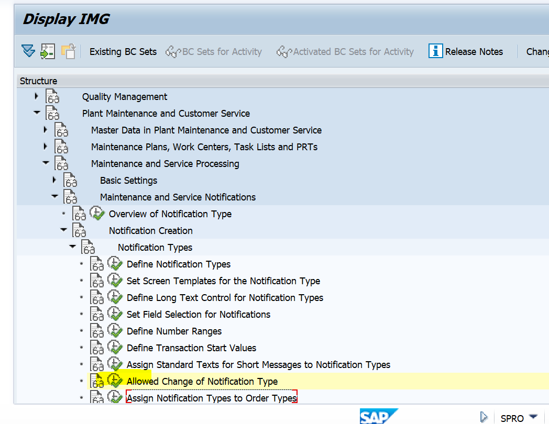Viewport: 549px width, 424px height.
Task: Click the SAP logo at the bottom
Action: 378,416
